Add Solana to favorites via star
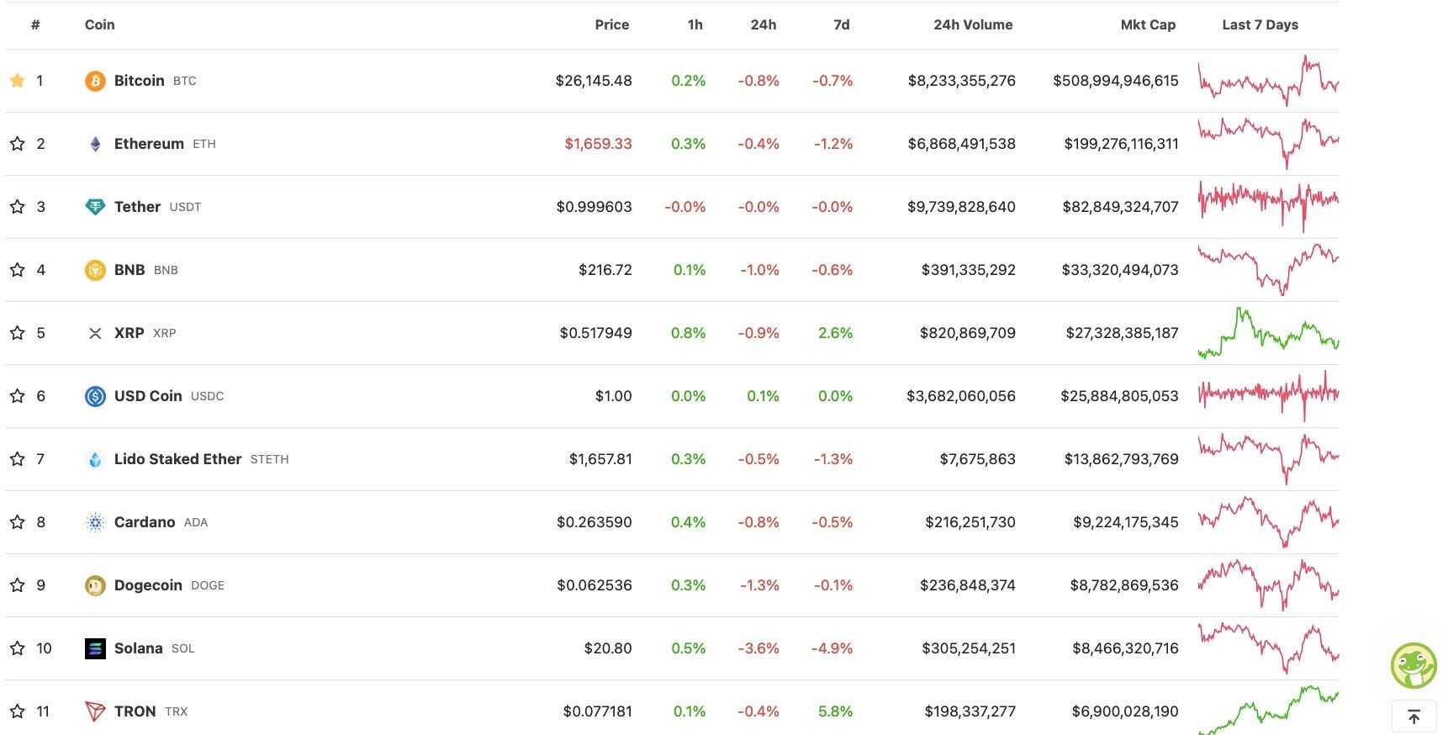Screen dimensions: 1448x735 17,648
